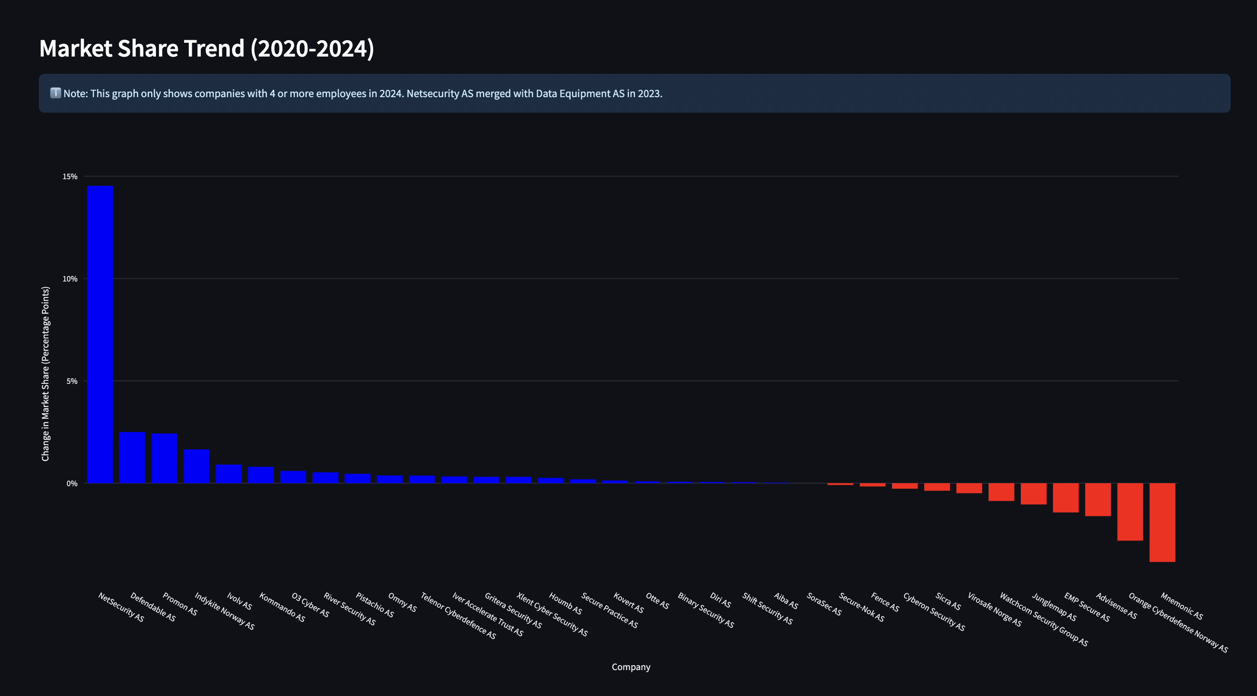The height and width of the screenshot is (696, 1257).
Task: Click the Virosafe Norge AS bar
Action: pyautogui.click(x=969, y=488)
